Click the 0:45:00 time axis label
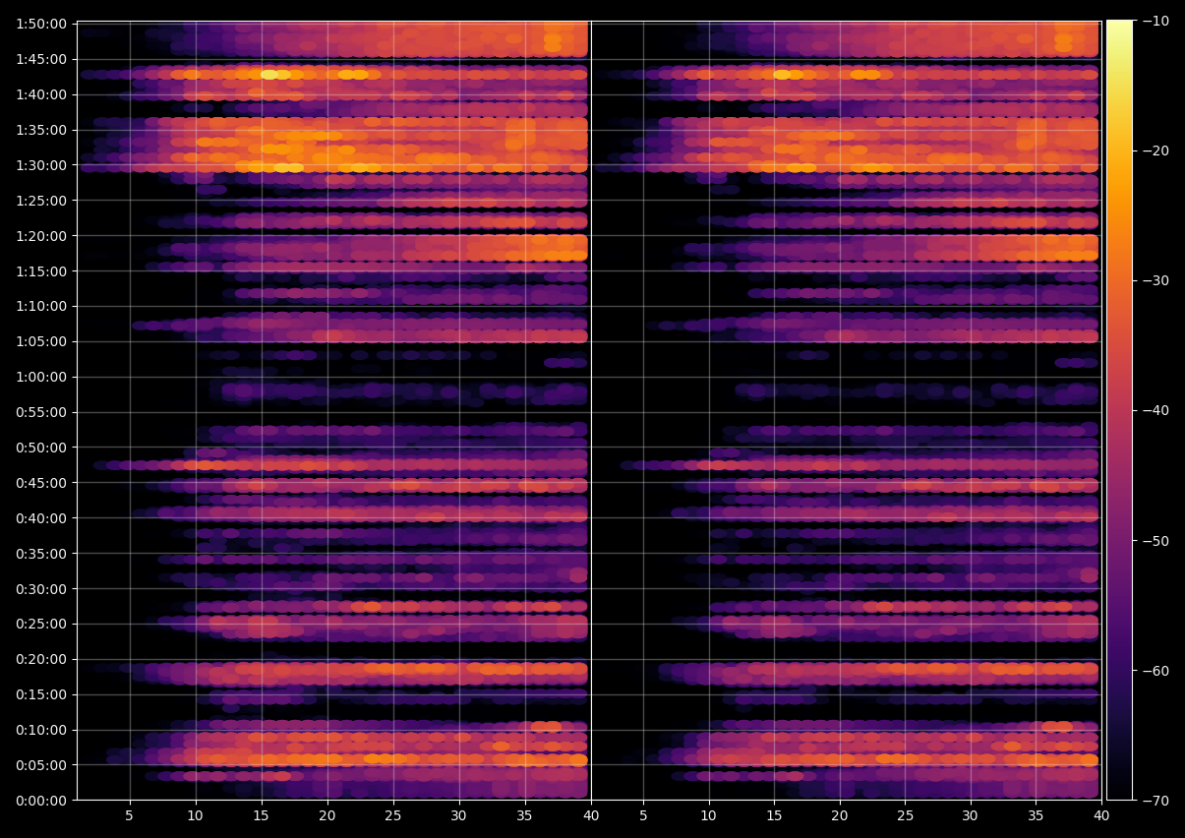Screen dimensions: 1185x838 coord(41,483)
